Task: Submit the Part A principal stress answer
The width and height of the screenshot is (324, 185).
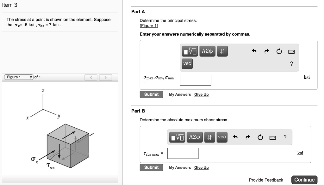Action: tap(151, 94)
